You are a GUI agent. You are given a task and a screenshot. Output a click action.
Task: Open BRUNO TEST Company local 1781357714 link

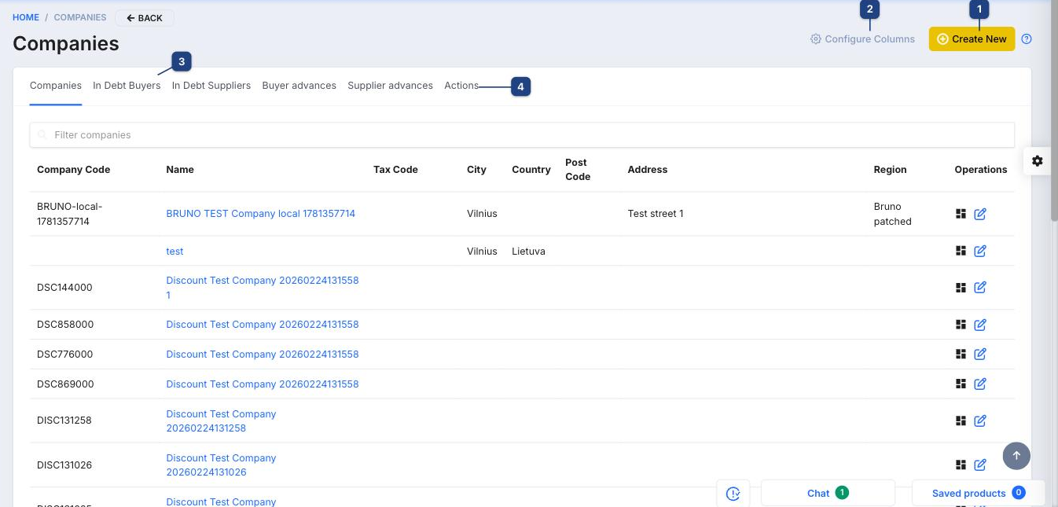click(261, 214)
